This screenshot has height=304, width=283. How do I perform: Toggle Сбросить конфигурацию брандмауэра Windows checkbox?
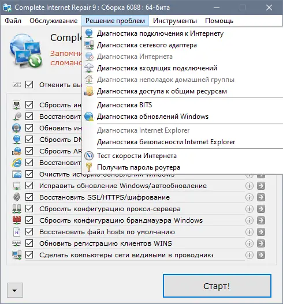[29, 220]
